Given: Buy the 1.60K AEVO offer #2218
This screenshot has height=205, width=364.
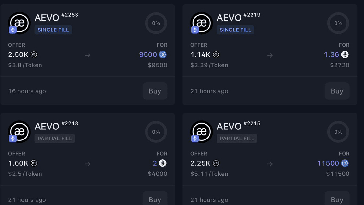Looking at the screenshot, I should click(155, 199).
